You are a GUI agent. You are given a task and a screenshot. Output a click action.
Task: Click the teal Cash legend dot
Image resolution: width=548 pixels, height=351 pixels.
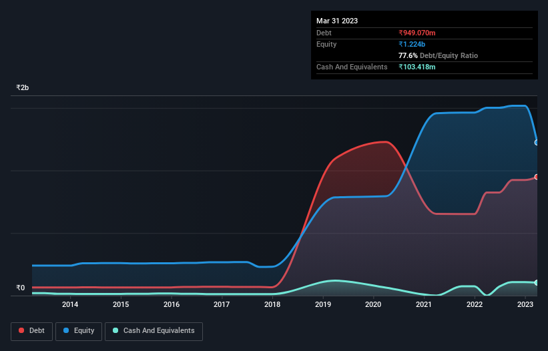(115, 330)
